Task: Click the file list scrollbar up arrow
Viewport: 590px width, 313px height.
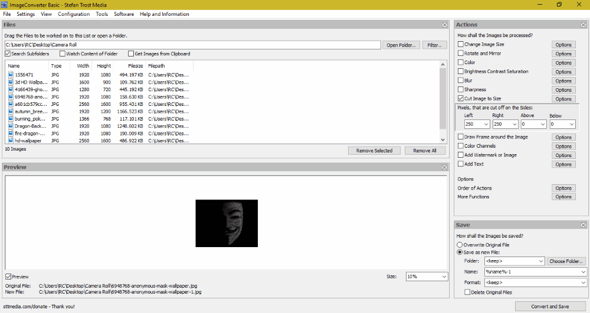Action: [x=442, y=65]
